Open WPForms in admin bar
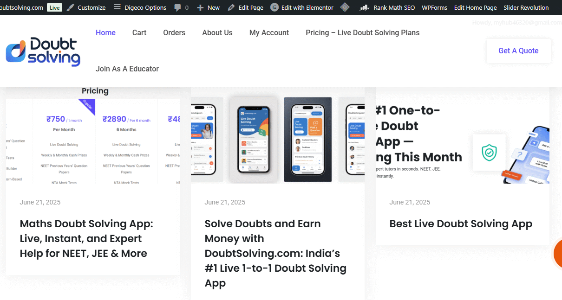 click(x=434, y=7)
